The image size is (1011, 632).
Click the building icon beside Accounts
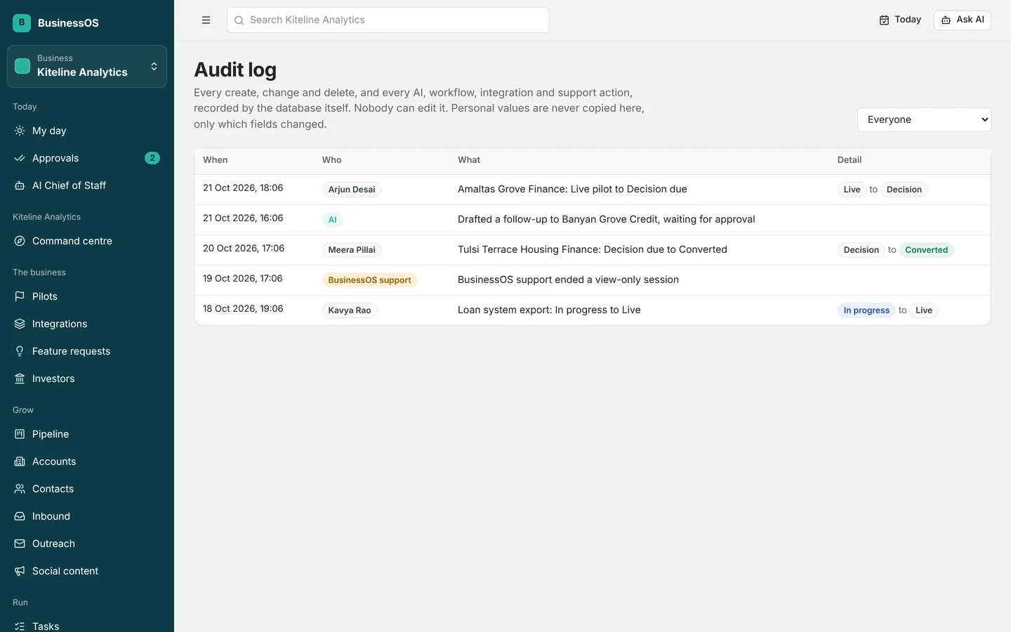click(20, 461)
